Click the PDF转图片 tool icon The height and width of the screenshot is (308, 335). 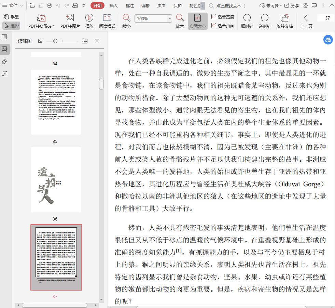tap(70, 18)
